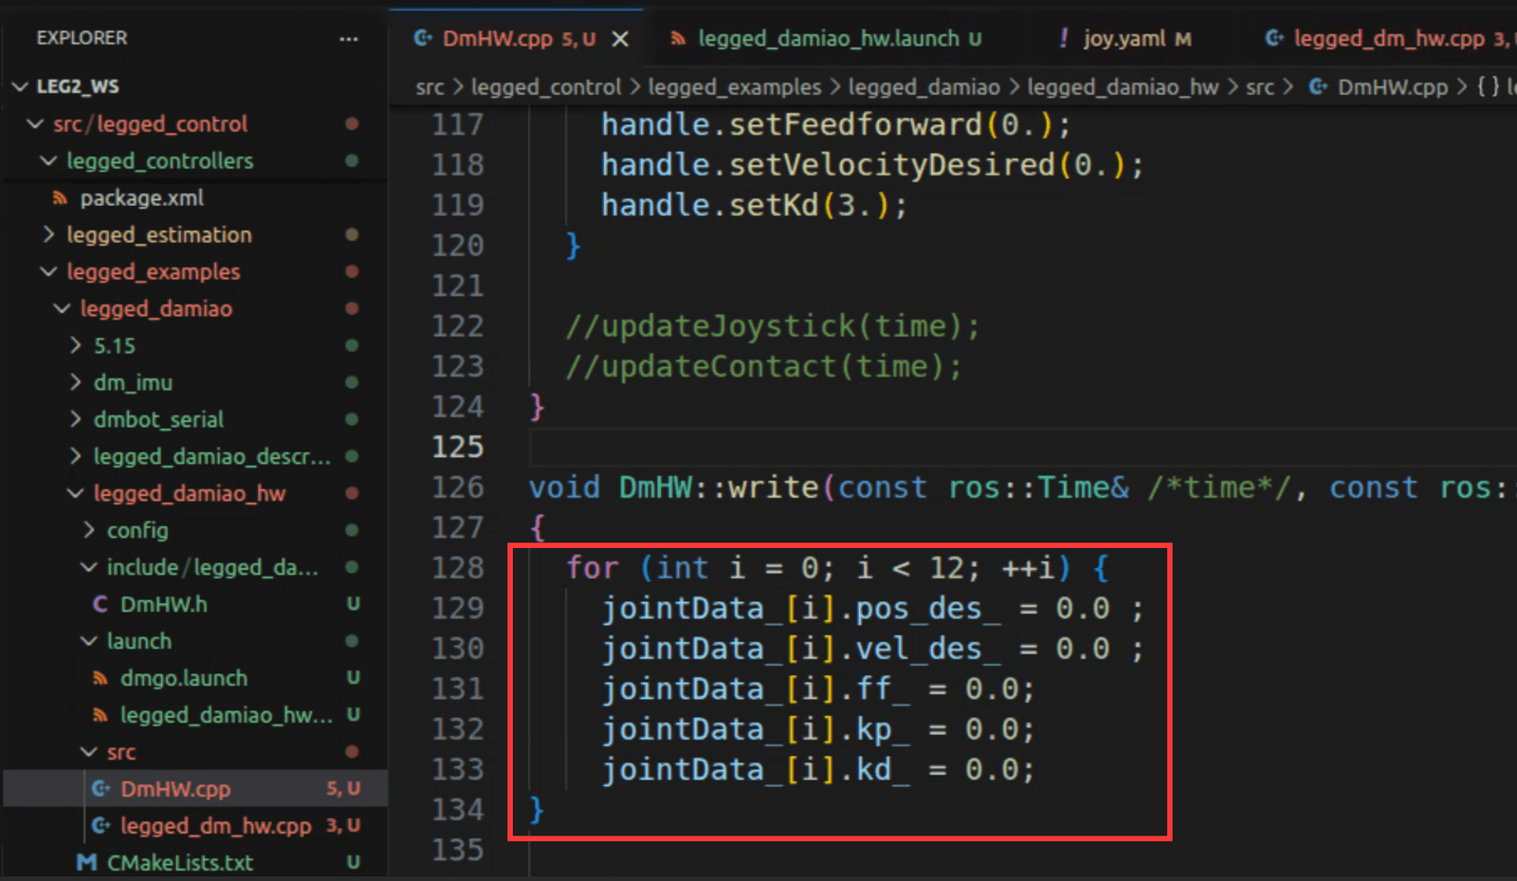
Task: Click the exclamation icon on joy.yaml tab
Action: pyautogui.click(x=1064, y=38)
